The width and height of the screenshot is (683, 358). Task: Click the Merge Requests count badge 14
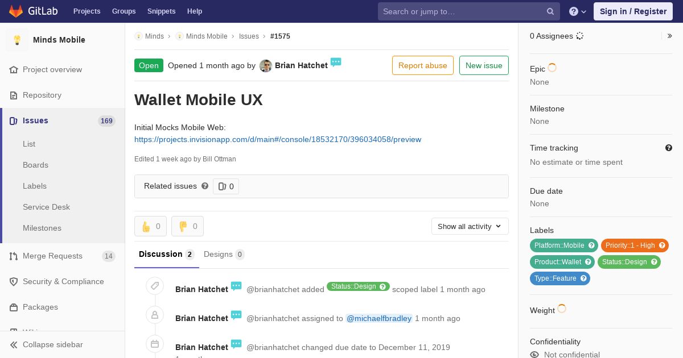point(108,256)
